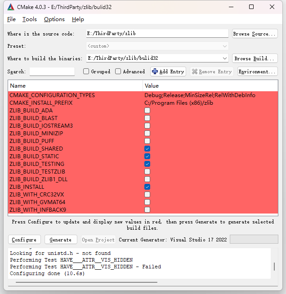
Task: Click the progress bar beside generator label
Action: click(254, 239)
